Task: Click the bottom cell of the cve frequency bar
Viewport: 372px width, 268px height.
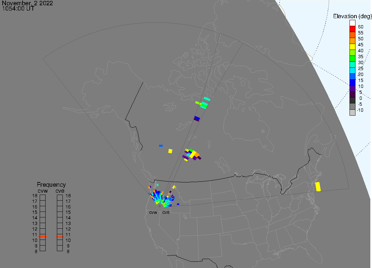Action: [x=60, y=248]
